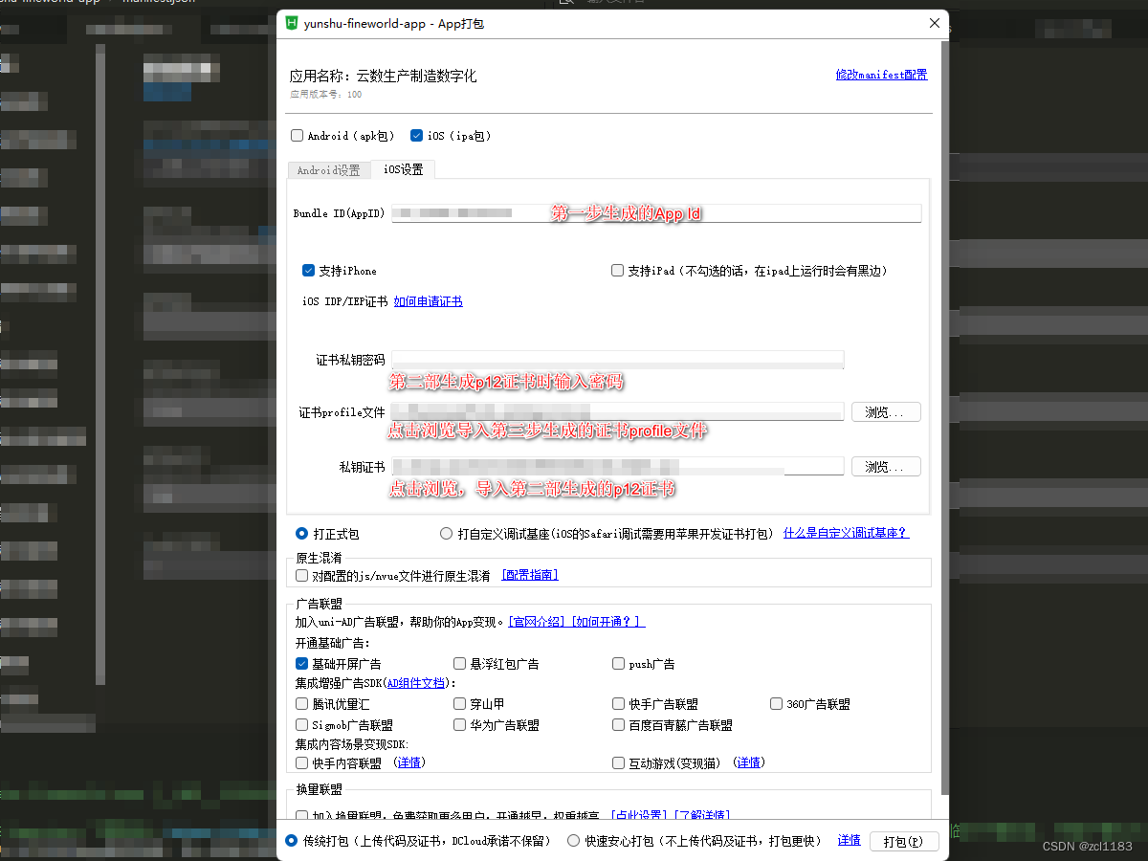The height and width of the screenshot is (861, 1148).
Task: Uncheck iOS（ipa包）packaging
Action: coord(416,135)
